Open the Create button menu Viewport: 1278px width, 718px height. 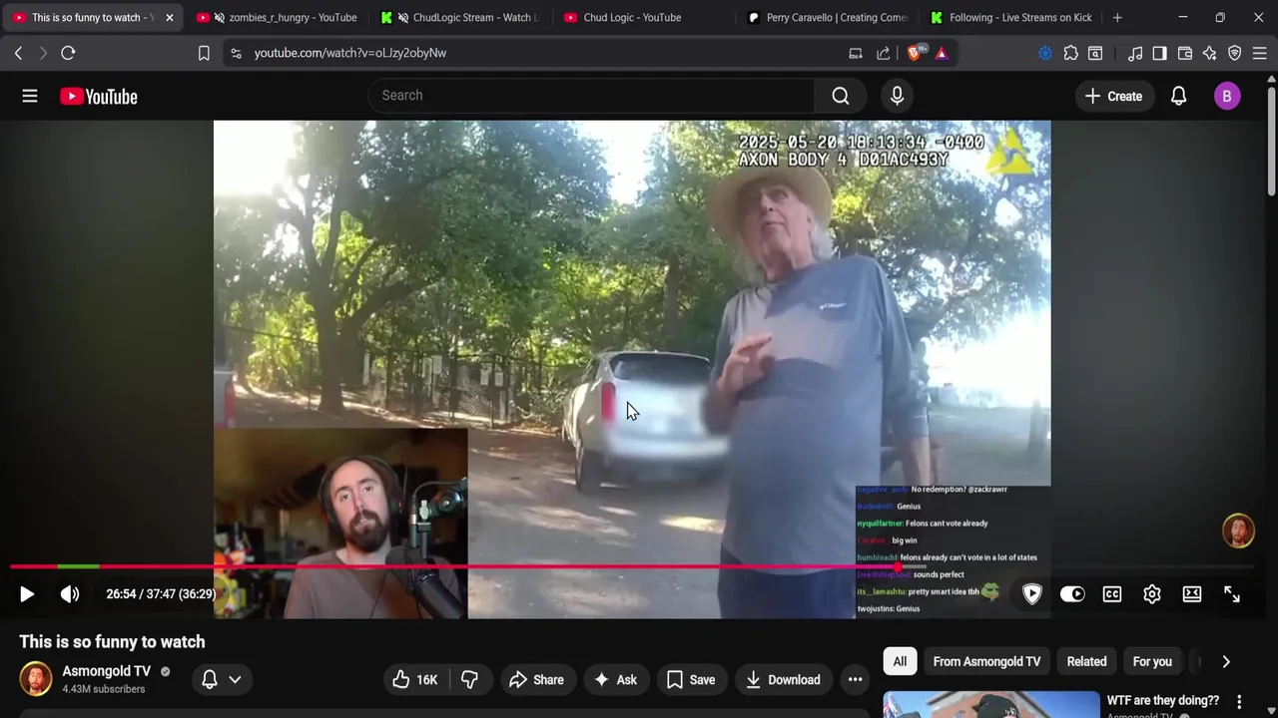point(1113,96)
